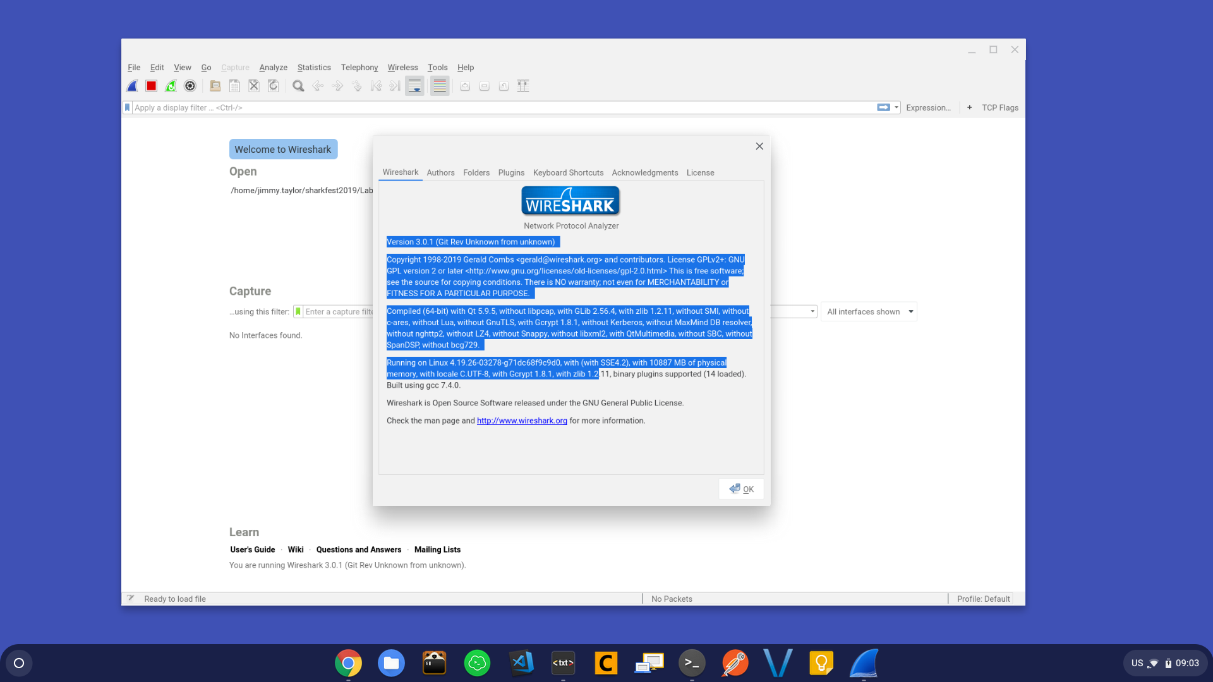The image size is (1213, 682).
Task: Click the go back arrow icon
Action: tap(318, 86)
